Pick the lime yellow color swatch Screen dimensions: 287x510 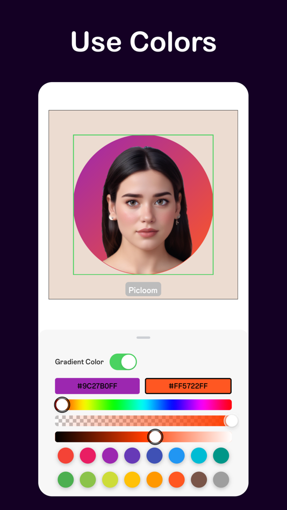(x=110, y=479)
